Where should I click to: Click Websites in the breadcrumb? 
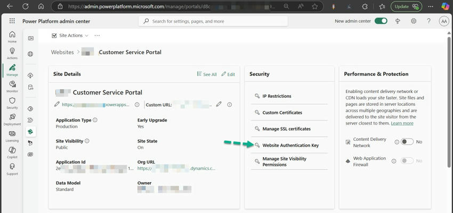coord(62,52)
